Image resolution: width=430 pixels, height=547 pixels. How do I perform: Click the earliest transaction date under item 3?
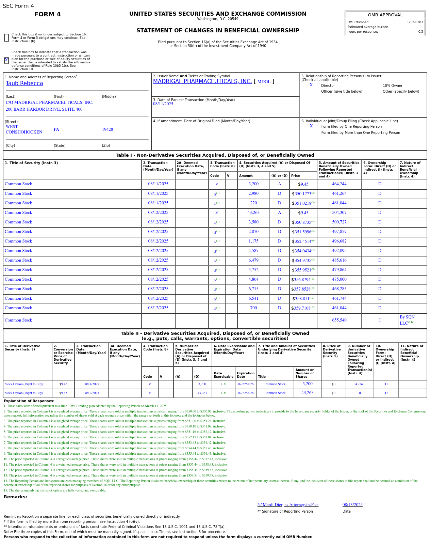tap(163, 104)
